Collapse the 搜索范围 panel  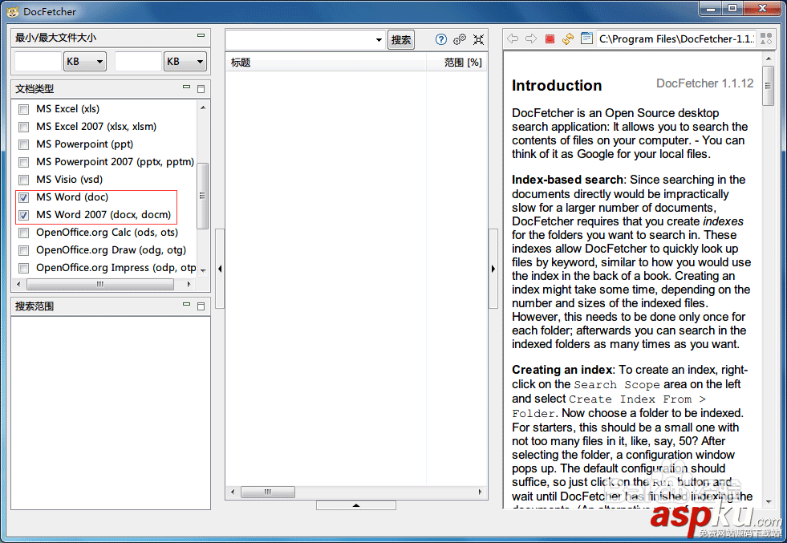pos(185,306)
